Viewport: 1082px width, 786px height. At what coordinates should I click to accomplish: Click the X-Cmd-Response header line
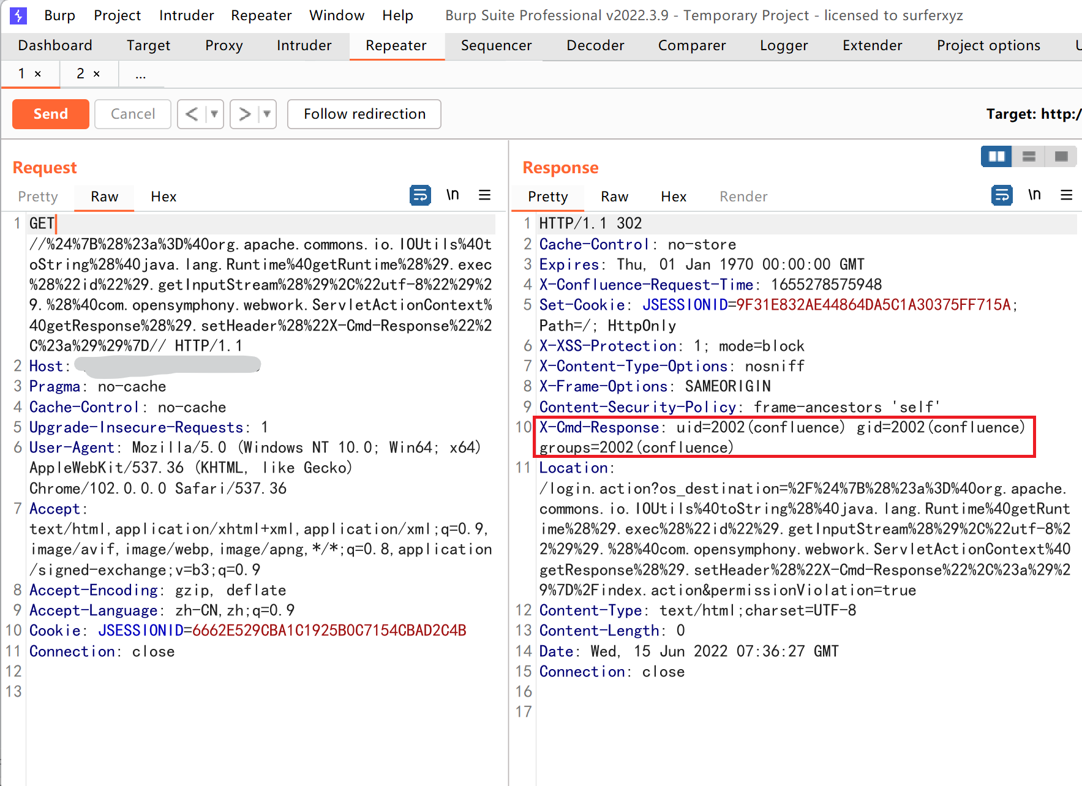point(782,437)
